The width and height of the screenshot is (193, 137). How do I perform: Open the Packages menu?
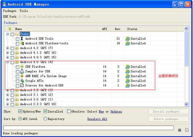(x=10, y=11)
